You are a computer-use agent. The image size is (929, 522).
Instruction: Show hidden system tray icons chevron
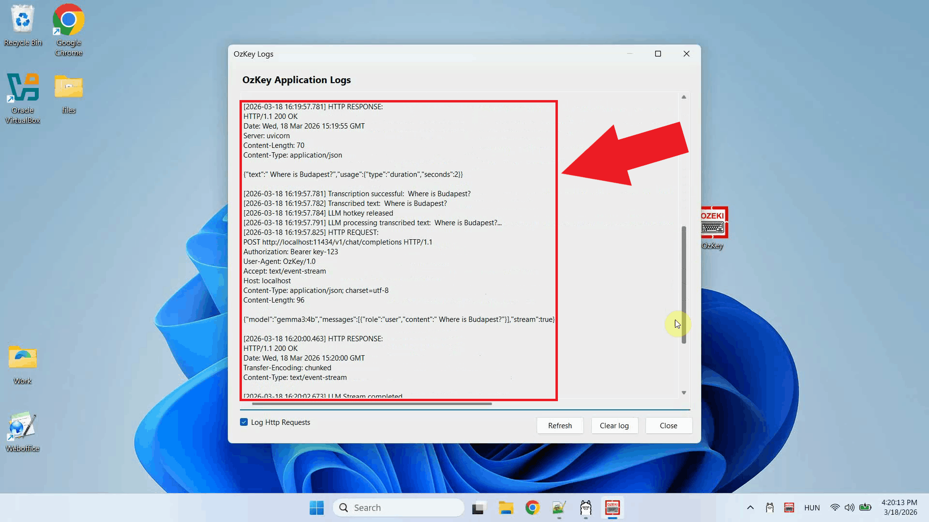pos(750,507)
